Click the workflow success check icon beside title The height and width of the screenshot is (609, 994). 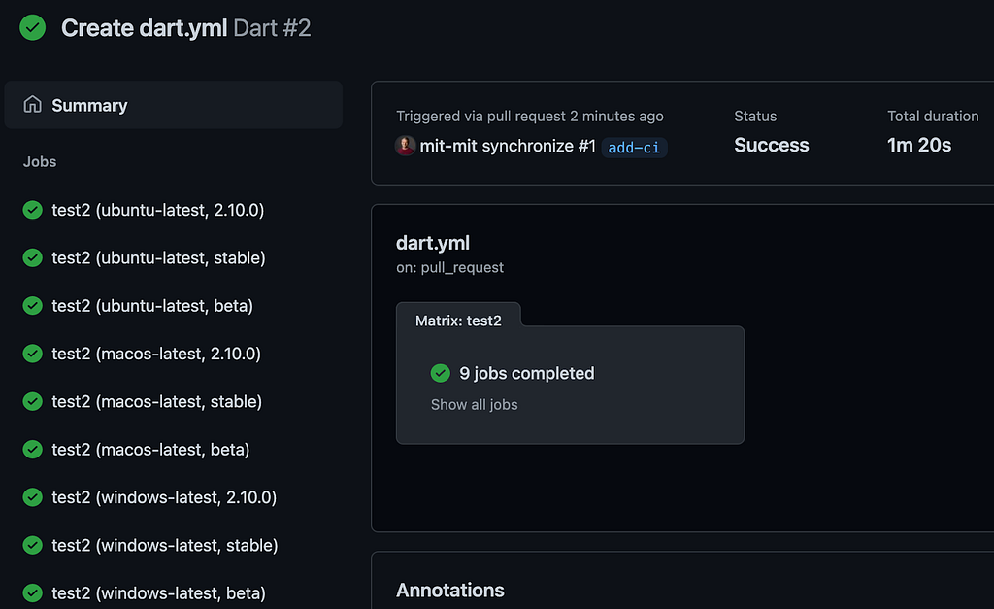point(33,27)
